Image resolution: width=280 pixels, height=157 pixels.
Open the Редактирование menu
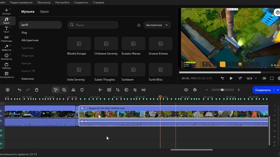coord(21,3)
